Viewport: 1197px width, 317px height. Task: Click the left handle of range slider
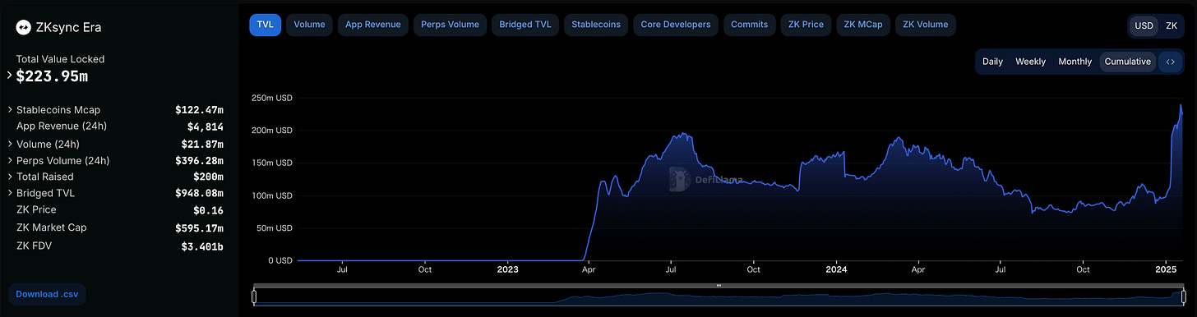pyautogui.click(x=255, y=296)
